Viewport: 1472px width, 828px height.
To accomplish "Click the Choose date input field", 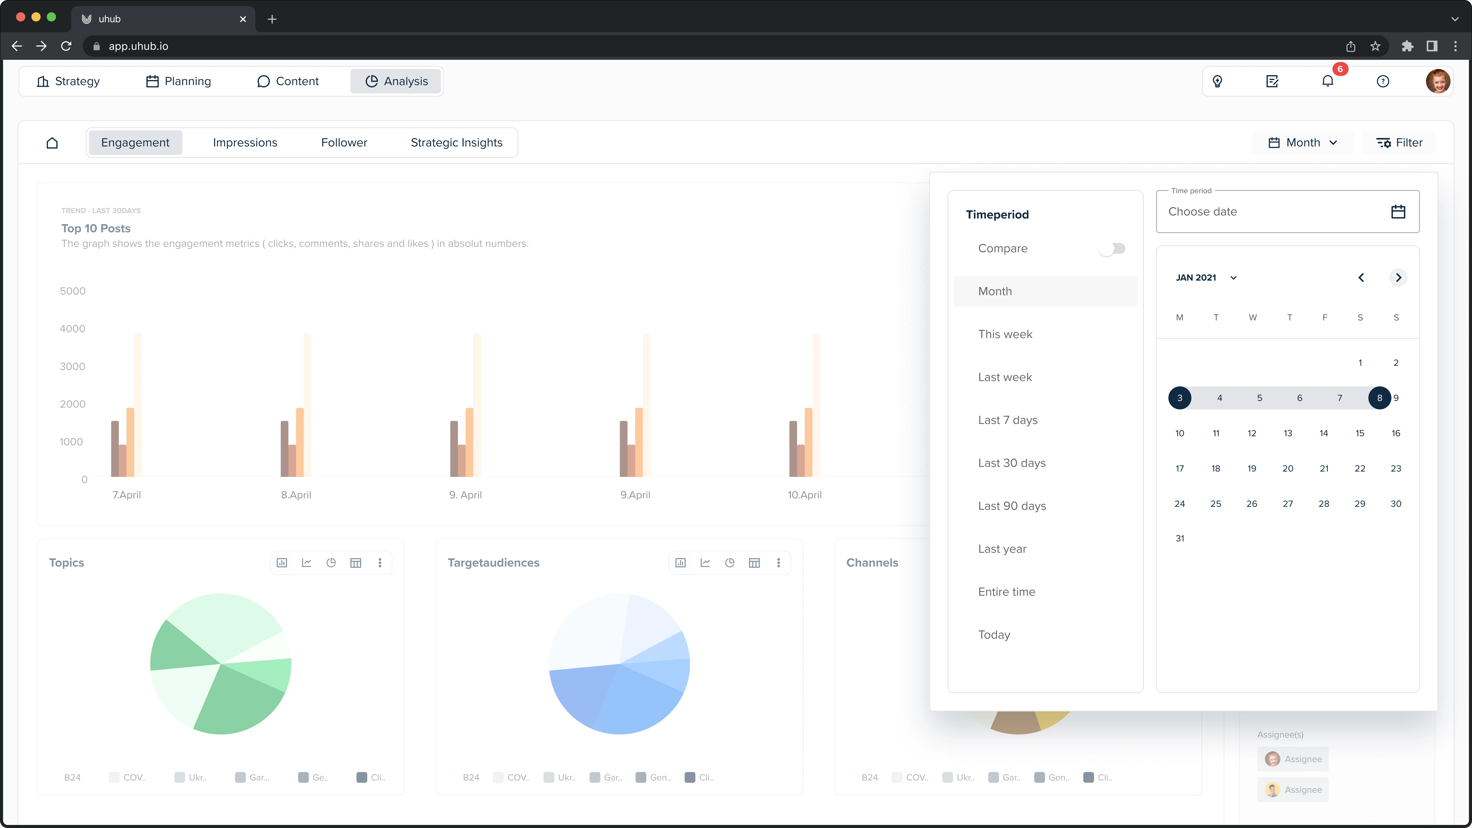I will coord(1287,211).
